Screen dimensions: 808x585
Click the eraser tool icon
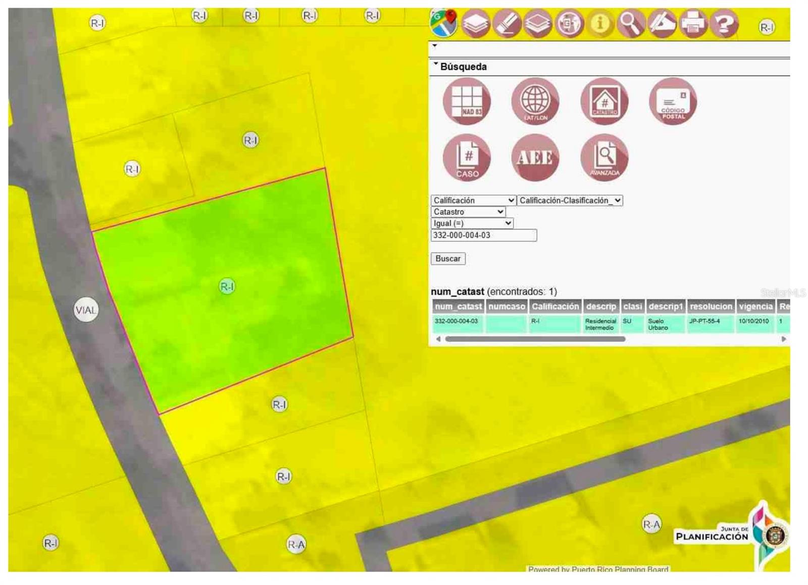point(507,24)
